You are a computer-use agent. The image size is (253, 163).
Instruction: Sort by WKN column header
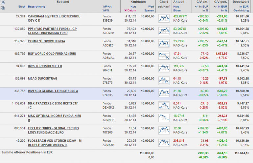click(x=106, y=10)
